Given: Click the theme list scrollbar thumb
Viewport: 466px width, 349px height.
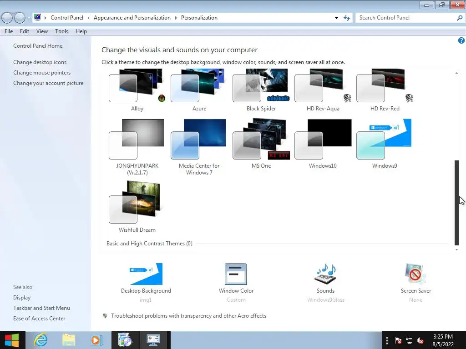Looking at the screenshot, I should click(x=456, y=203).
